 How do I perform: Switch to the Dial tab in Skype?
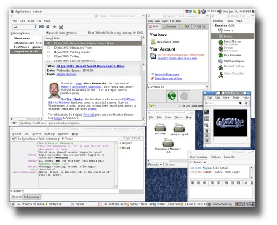[x=185, y=27]
